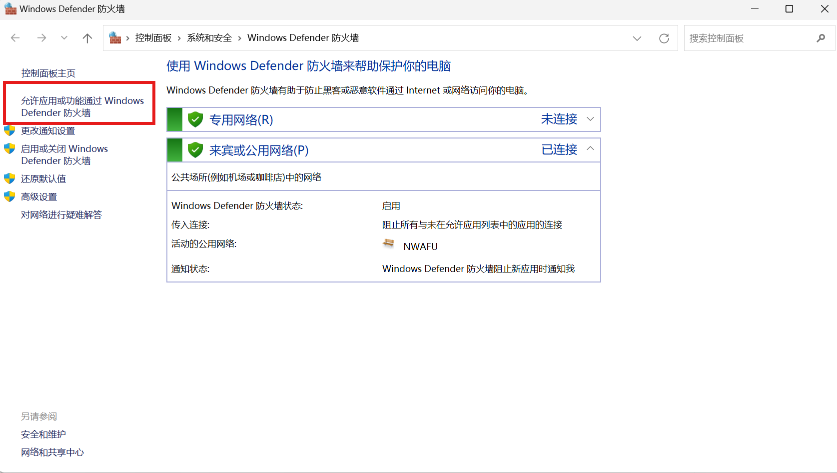Click the 启用 firewall state value
Viewport: 837px width, 473px height.
391,206
